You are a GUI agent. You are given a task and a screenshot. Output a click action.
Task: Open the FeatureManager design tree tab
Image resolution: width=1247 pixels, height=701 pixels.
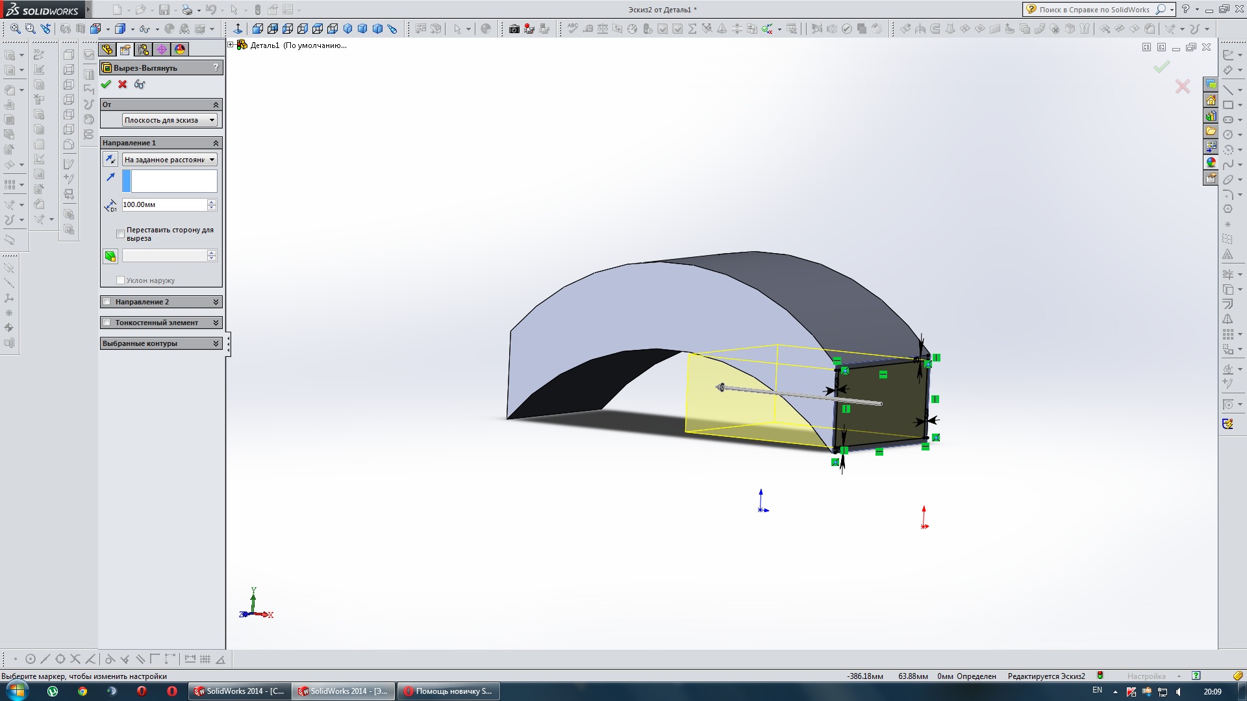[107, 49]
